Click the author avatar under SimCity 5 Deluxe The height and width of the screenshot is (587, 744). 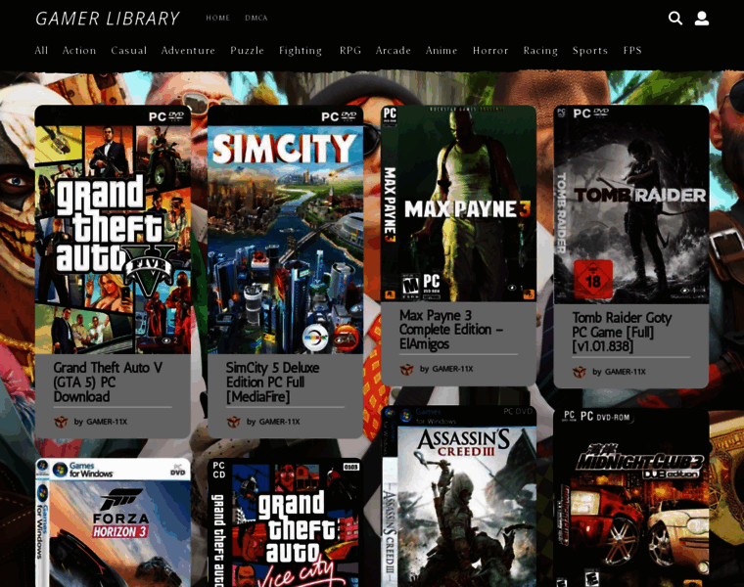click(x=234, y=422)
